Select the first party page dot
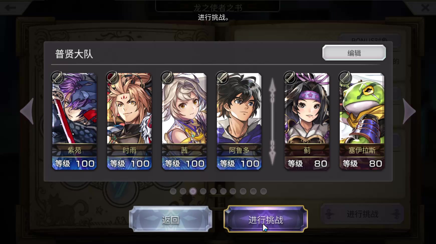 173,191
